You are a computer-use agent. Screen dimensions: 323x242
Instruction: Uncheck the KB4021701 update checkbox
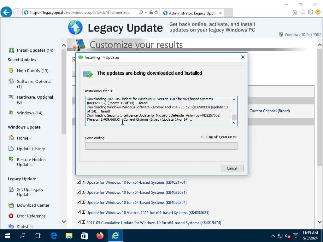79,182
